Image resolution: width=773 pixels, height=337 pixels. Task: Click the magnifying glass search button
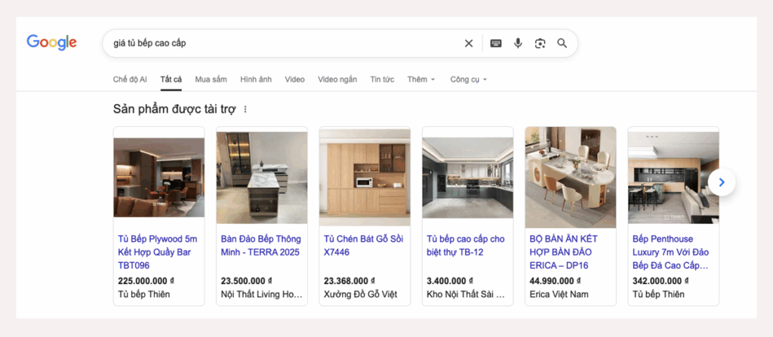(562, 43)
